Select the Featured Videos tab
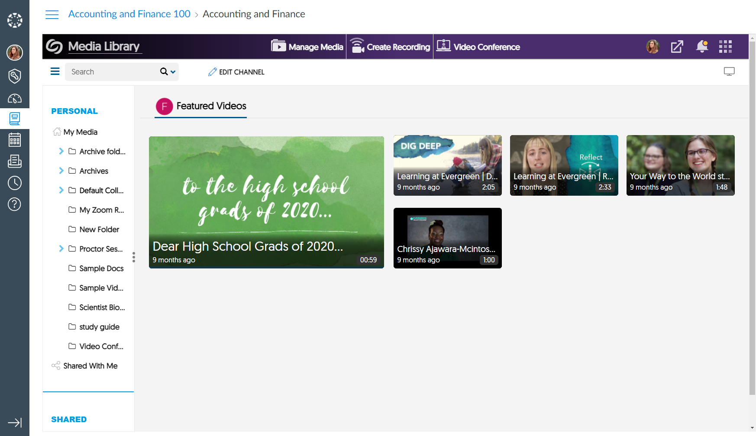The image size is (756, 436). pos(201,106)
